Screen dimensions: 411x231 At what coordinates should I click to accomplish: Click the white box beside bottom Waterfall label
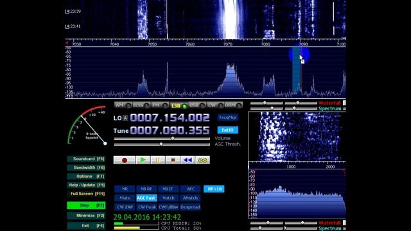[344, 223]
